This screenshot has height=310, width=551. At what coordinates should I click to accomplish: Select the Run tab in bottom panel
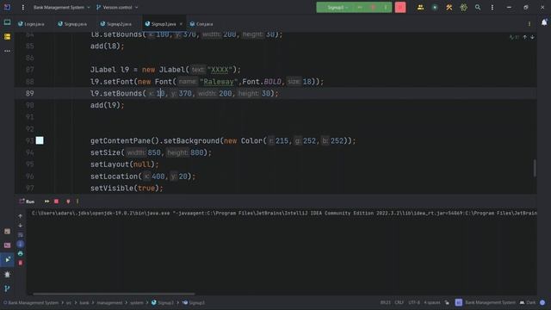(28, 201)
